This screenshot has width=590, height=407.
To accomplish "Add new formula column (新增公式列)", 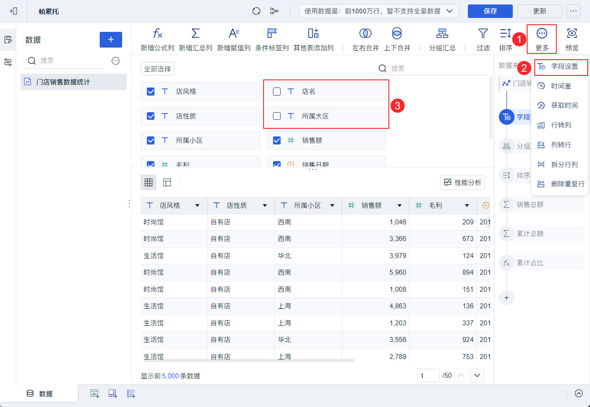I will coord(158,39).
